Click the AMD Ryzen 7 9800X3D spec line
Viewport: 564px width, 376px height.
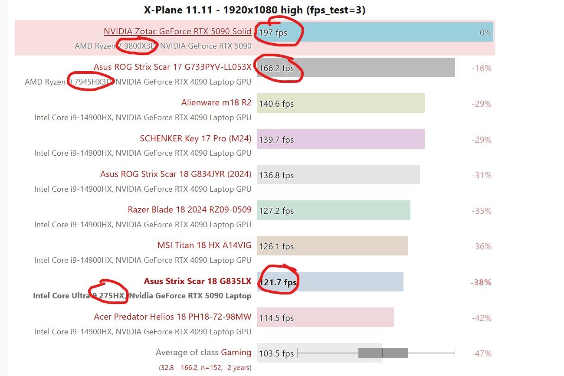[163, 46]
